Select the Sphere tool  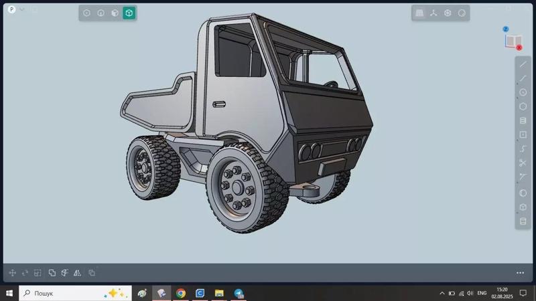(523, 193)
